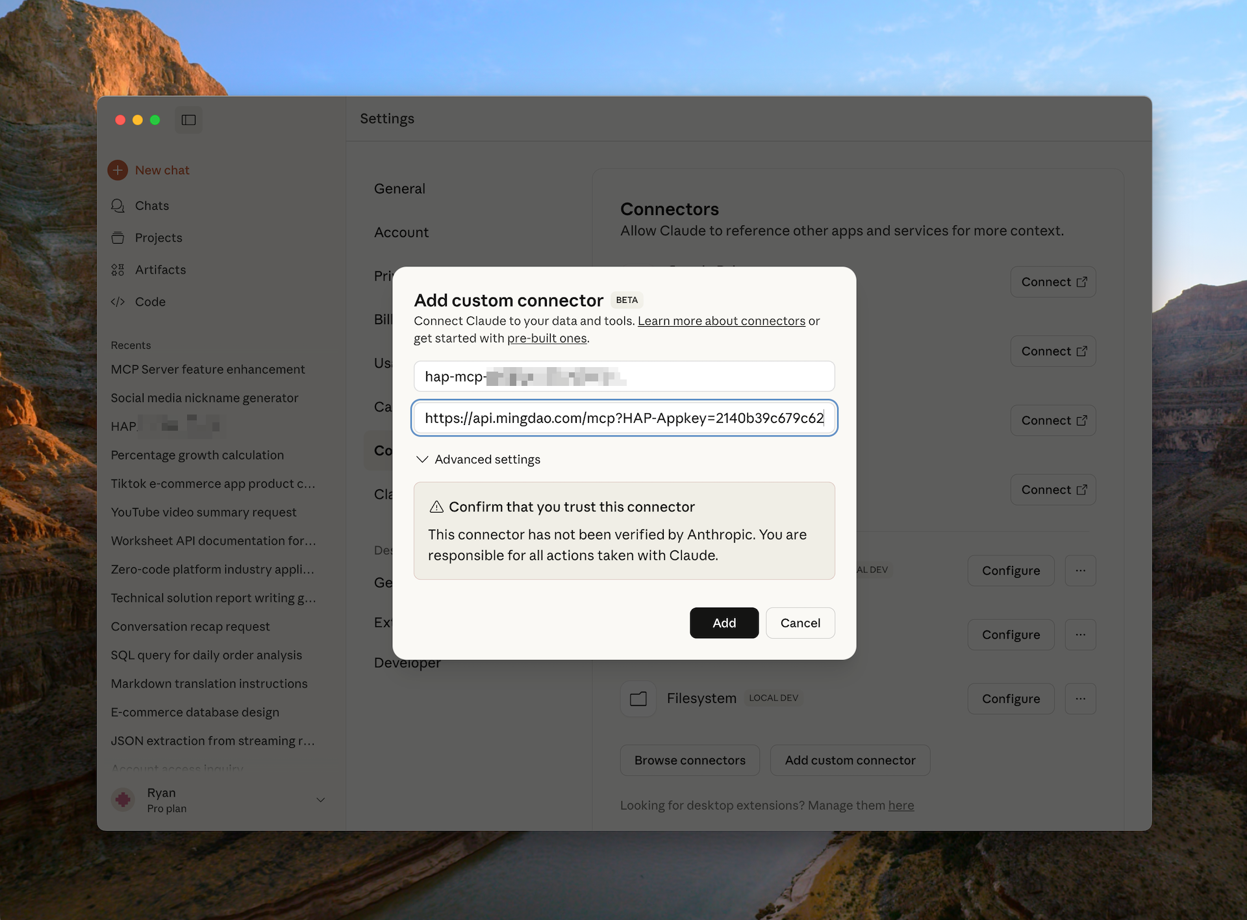The width and height of the screenshot is (1247, 920).
Task: Open the Ryan account menu chevron
Action: pyautogui.click(x=320, y=800)
